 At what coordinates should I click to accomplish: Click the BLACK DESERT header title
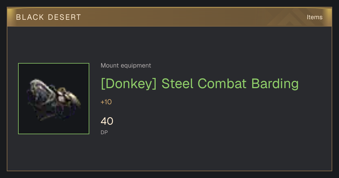pos(49,17)
